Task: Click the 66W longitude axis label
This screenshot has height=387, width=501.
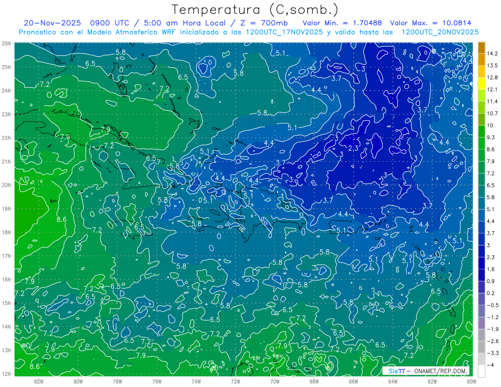Action: (x=353, y=381)
